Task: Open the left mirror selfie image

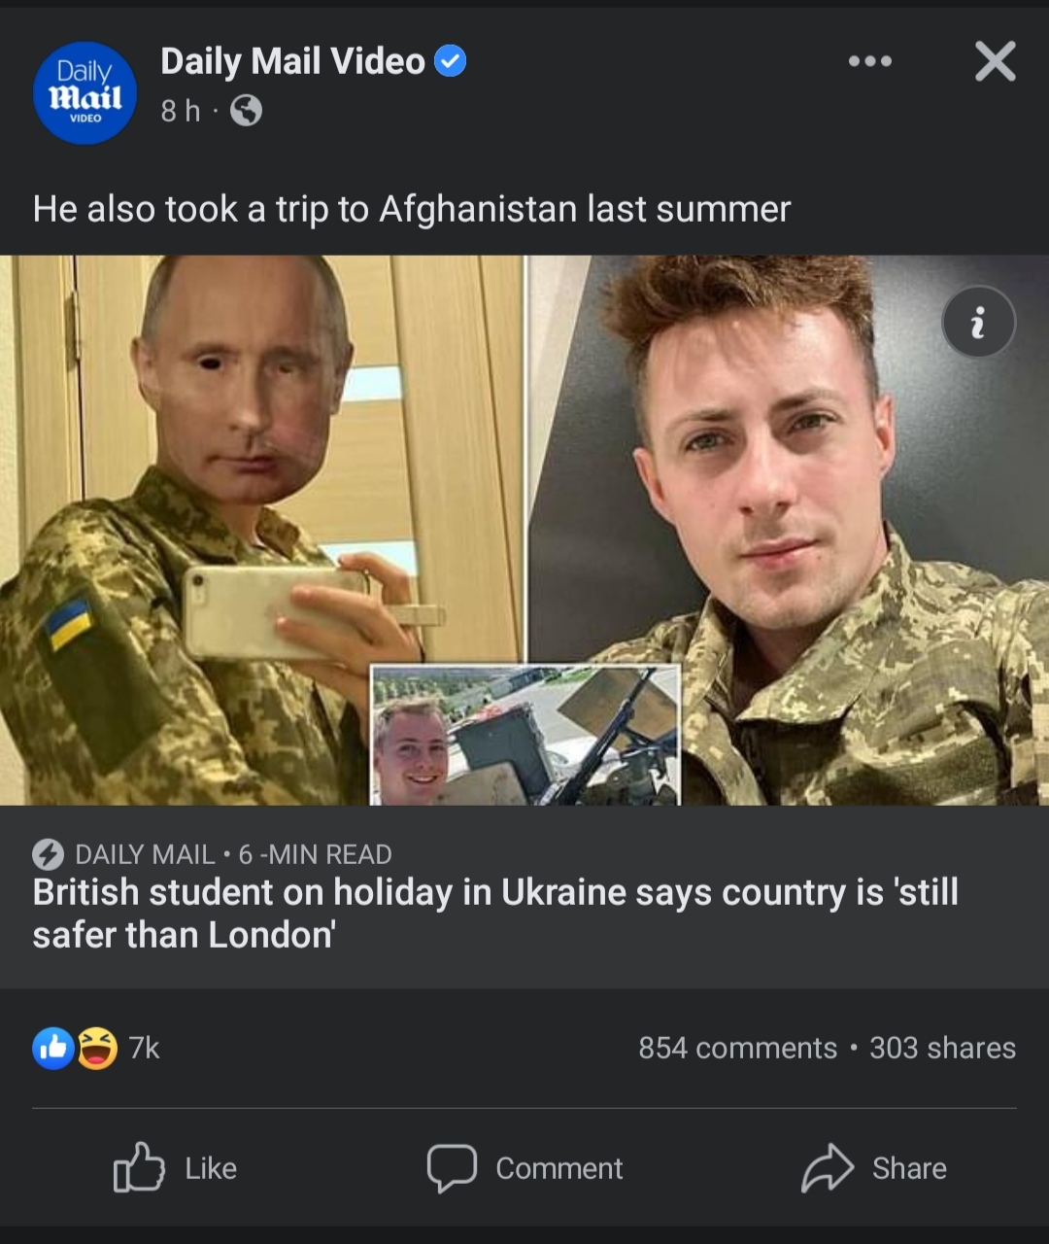Action: point(261,530)
